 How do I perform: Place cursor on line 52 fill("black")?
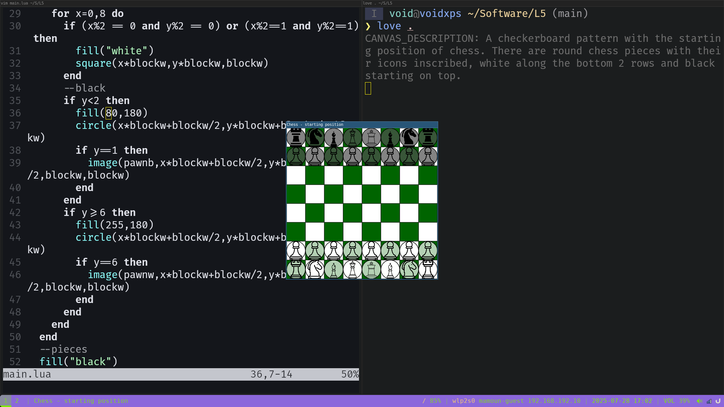tap(78, 362)
